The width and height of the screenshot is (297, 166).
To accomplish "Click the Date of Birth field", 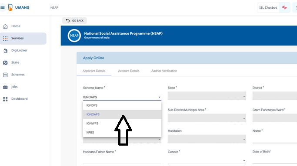I will click(x=275, y=160).
